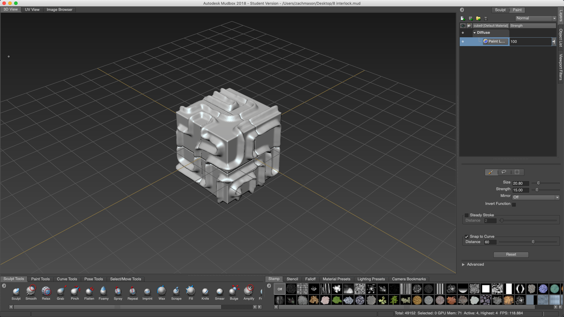Image resolution: width=564 pixels, height=317 pixels.
Task: Choose the Pinch tool
Action: click(x=75, y=291)
